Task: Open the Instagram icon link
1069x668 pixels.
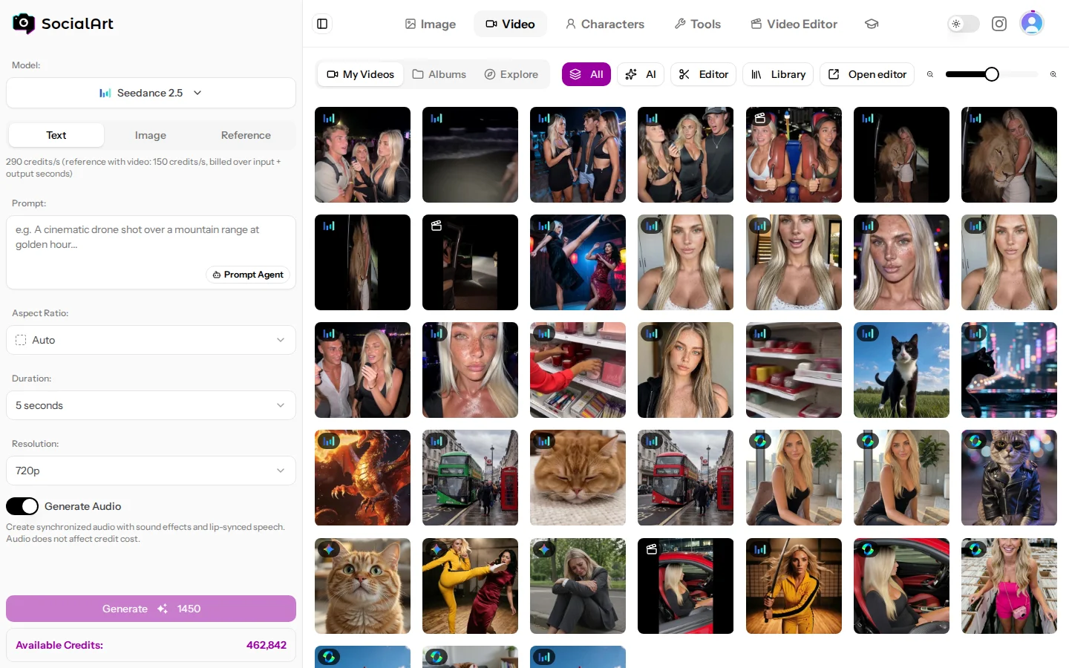Action: [x=999, y=24]
